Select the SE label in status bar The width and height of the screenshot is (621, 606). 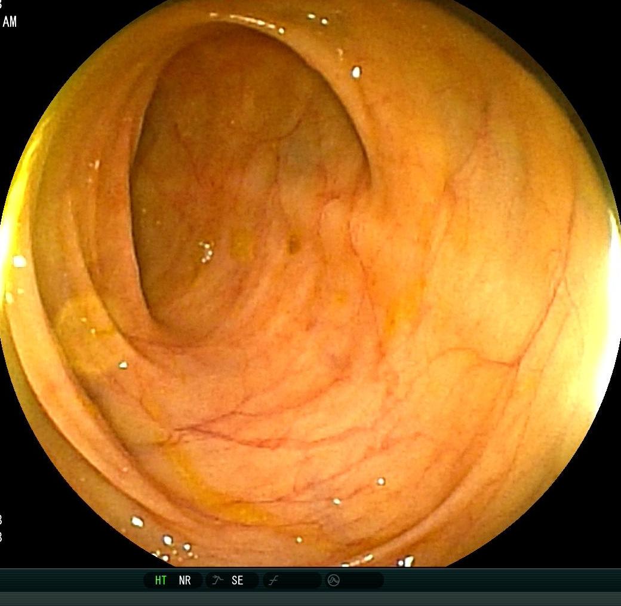[237, 580]
